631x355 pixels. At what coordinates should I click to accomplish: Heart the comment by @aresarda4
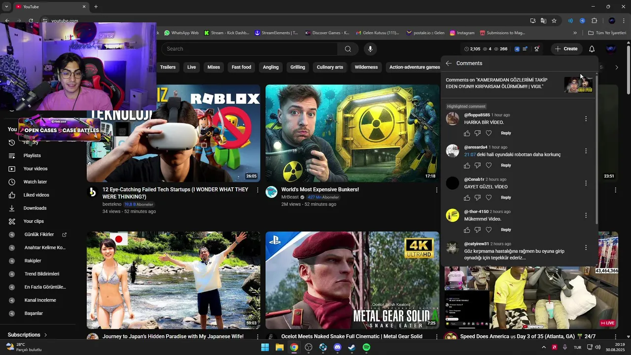[x=489, y=165]
